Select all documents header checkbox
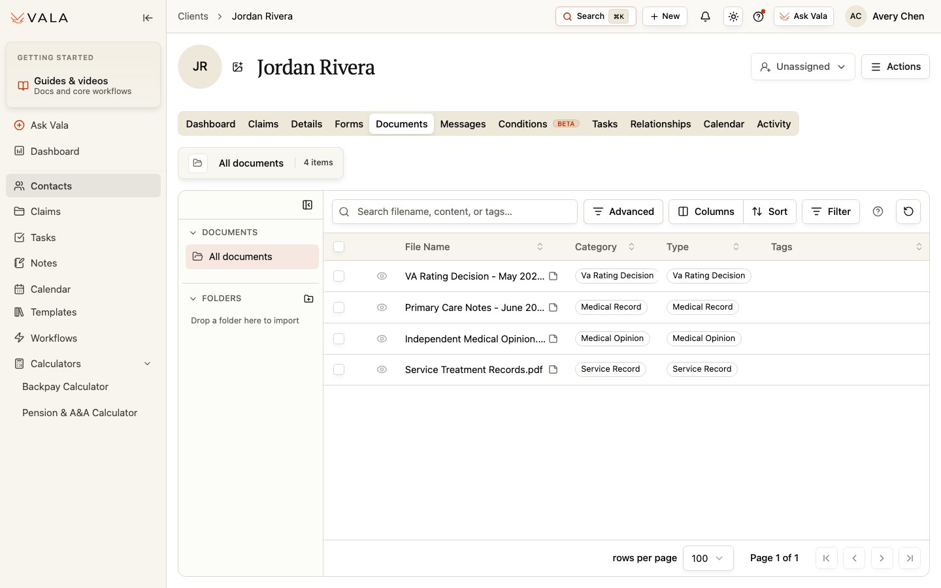The width and height of the screenshot is (941, 588). (x=338, y=247)
